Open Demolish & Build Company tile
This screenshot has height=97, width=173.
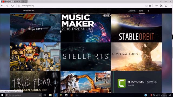(86, 82)
